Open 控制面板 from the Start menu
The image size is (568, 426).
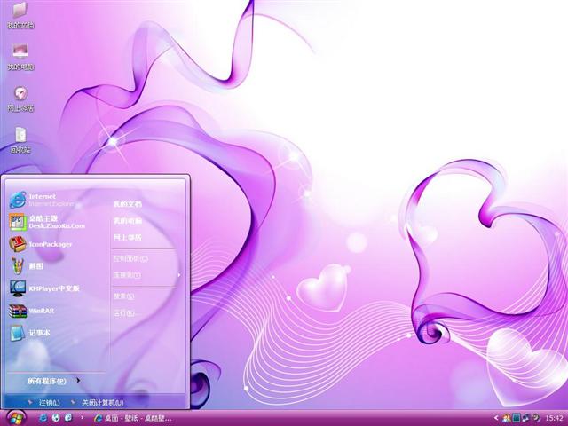click(130, 259)
